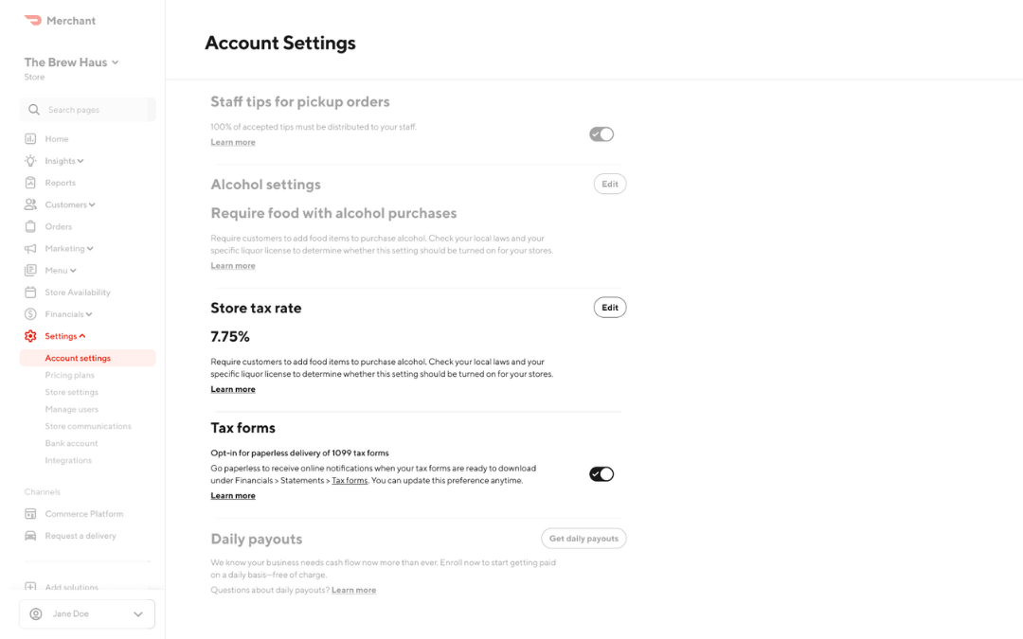Open the Manage users page

click(72, 409)
